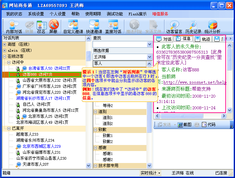The width and height of the screenshot is (235, 178).
Task: Open 内部对话 internal chat toolbar icon
Action: tap(14, 26)
